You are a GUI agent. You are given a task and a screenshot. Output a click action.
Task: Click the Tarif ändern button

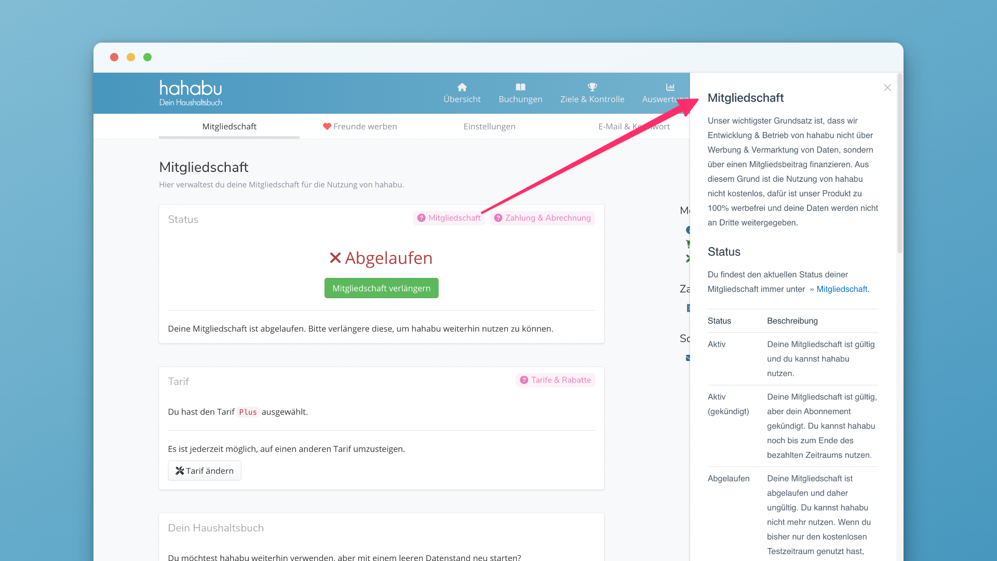point(205,471)
